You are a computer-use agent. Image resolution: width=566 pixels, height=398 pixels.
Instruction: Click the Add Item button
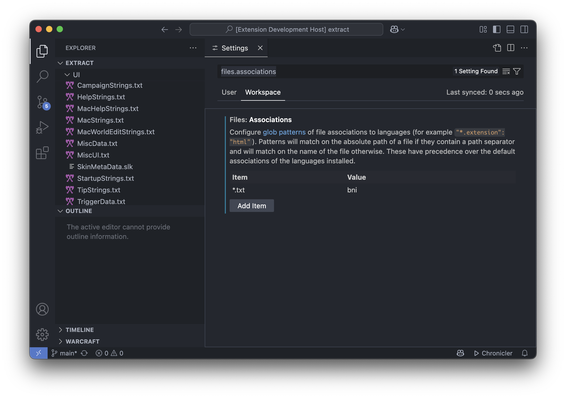[x=252, y=206]
